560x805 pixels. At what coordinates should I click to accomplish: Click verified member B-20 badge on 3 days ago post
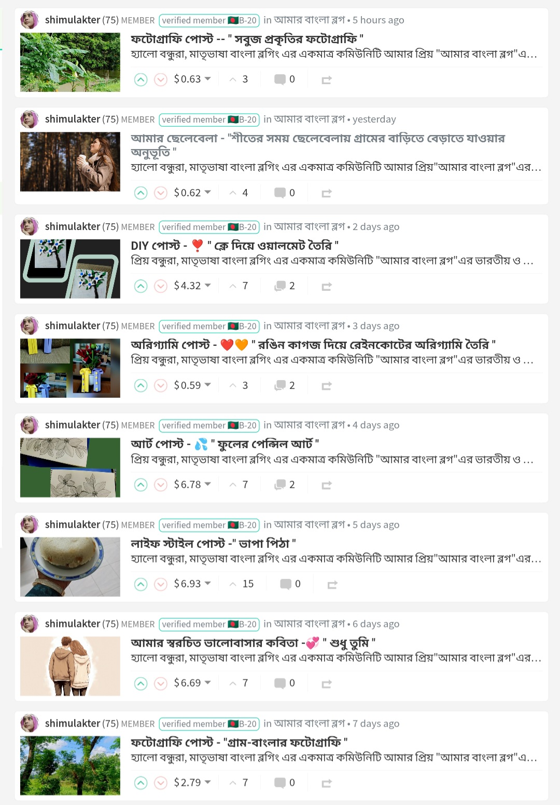[209, 326]
